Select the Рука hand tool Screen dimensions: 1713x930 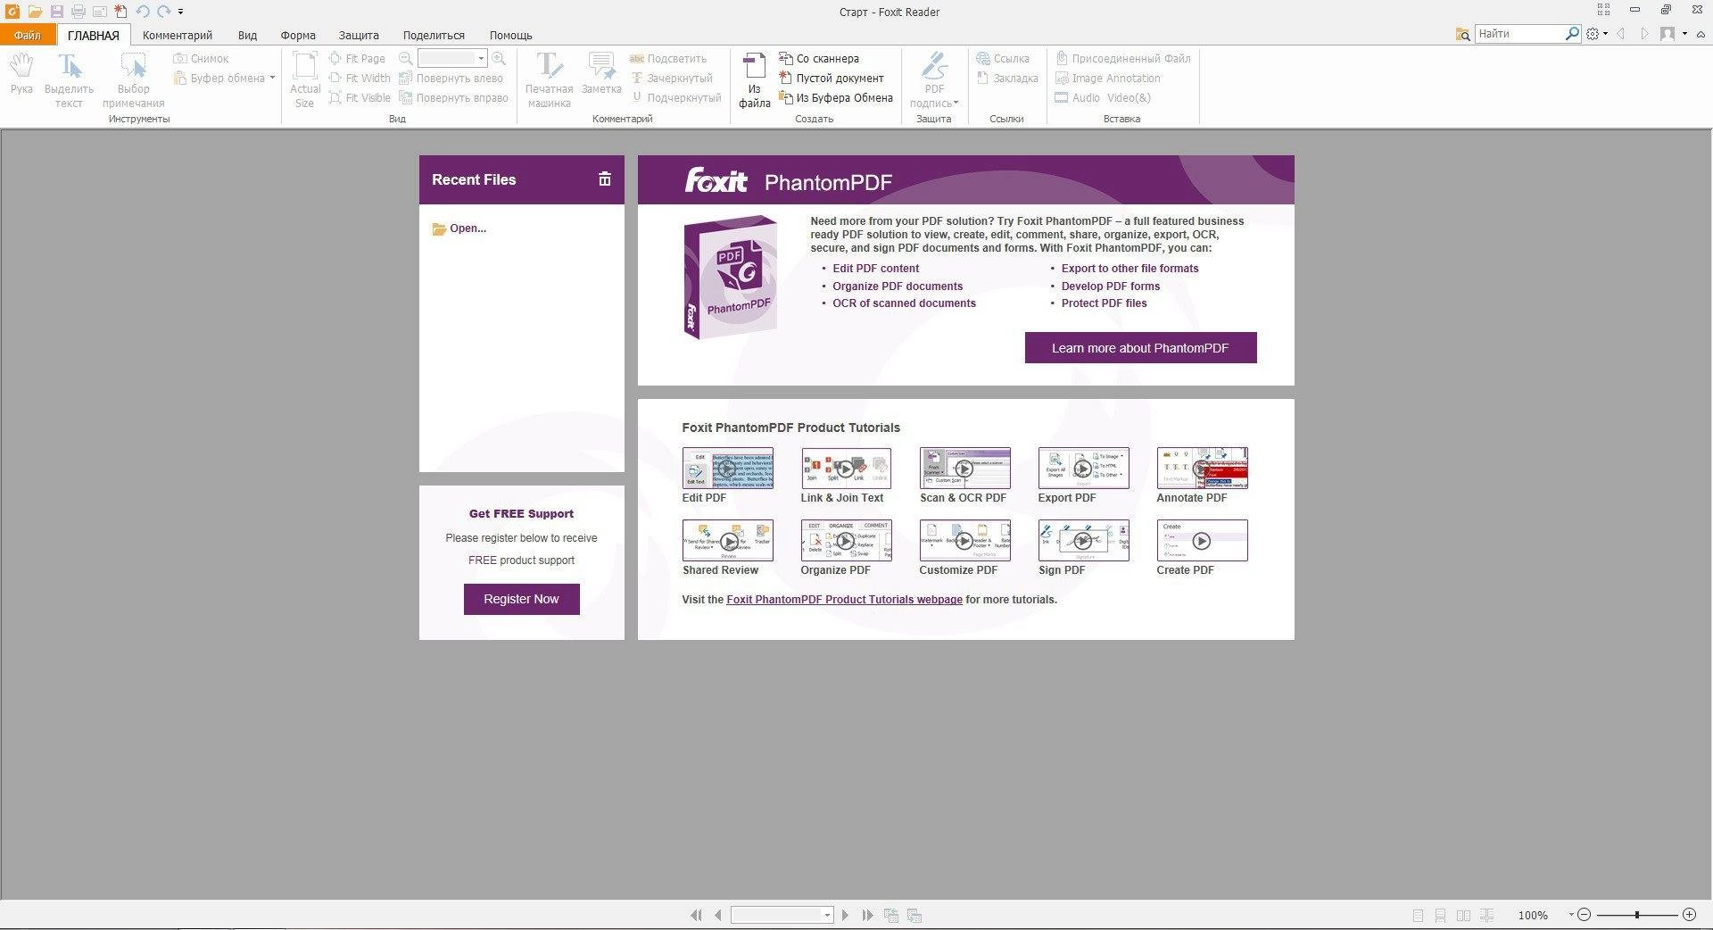[21, 73]
